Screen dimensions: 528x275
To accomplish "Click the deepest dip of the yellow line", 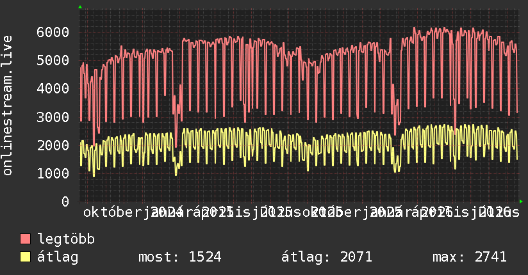I will click(94, 176).
